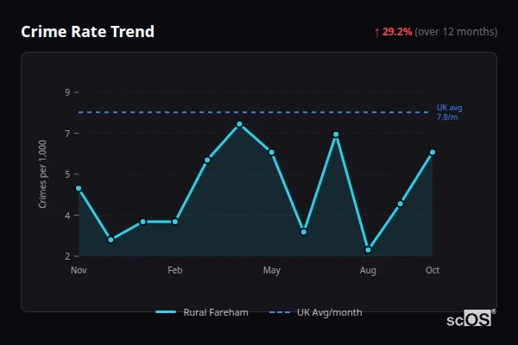Click the y-axis value 5
518x345 pixels.
(x=67, y=174)
